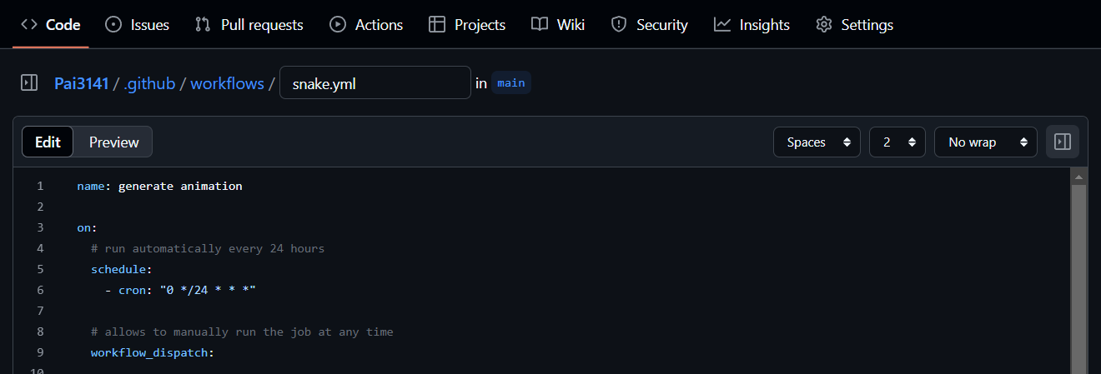1101x374 pixels.
Task: Click the Code tab icon
Action: (29, 25)
